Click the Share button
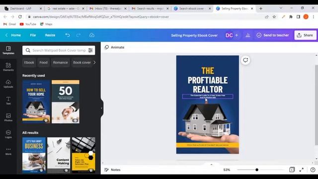This screenshot has height=179, width=318. coord(305,35)
